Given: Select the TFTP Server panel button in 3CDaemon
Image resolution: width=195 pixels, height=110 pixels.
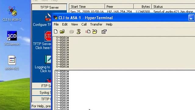Looking at the screenshot, I should coord(49,7).
